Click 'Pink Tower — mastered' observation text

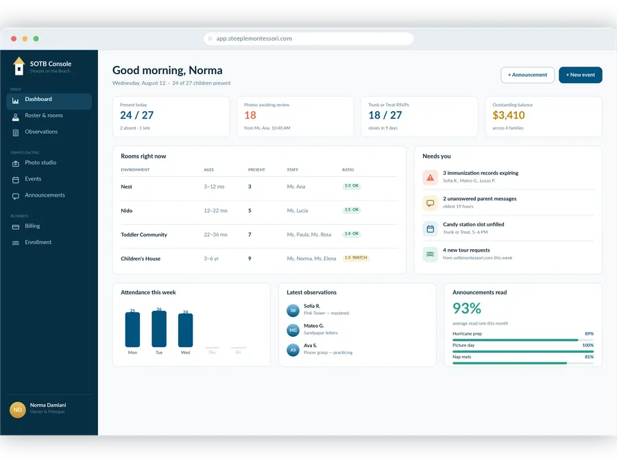[x=326, y=313]
